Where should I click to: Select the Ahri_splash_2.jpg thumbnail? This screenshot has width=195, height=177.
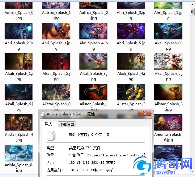click(19, 31)
